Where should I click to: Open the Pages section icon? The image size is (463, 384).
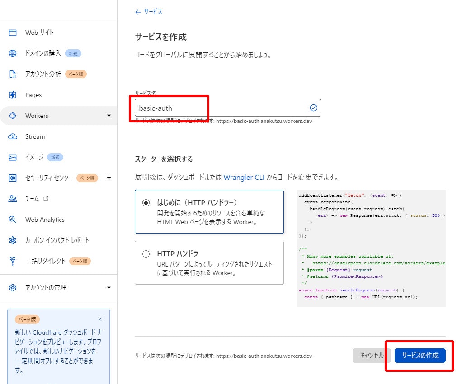(12, 94)
